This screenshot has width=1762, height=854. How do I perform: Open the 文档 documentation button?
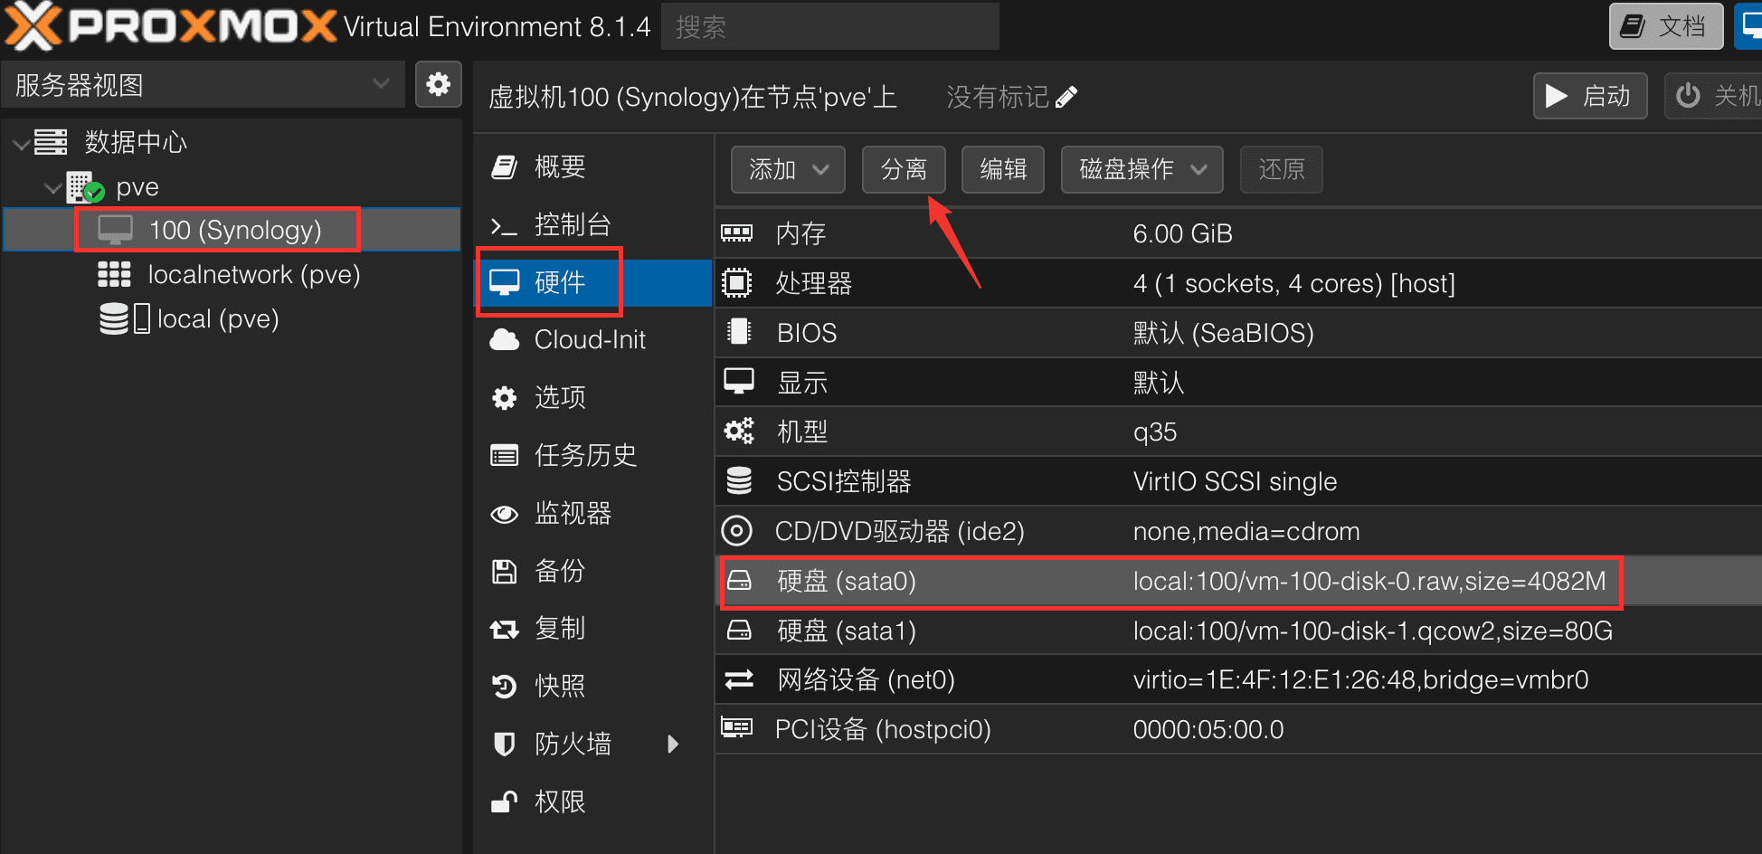click(x=1666, y=26)
